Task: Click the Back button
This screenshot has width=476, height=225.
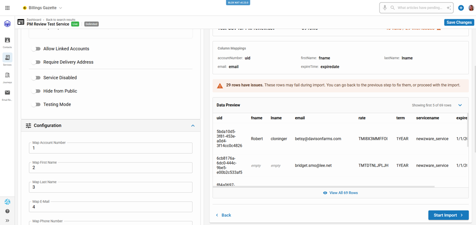Action: 224,215
